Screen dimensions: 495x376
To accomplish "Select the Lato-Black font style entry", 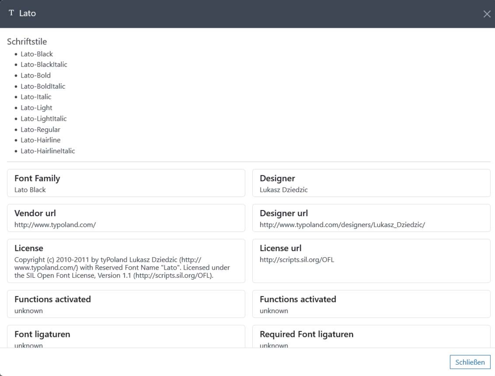I will pyautogui.click(x=37, y=54).
